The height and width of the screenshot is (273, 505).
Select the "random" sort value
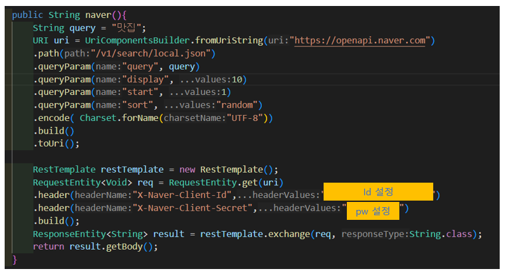[237, 105]
